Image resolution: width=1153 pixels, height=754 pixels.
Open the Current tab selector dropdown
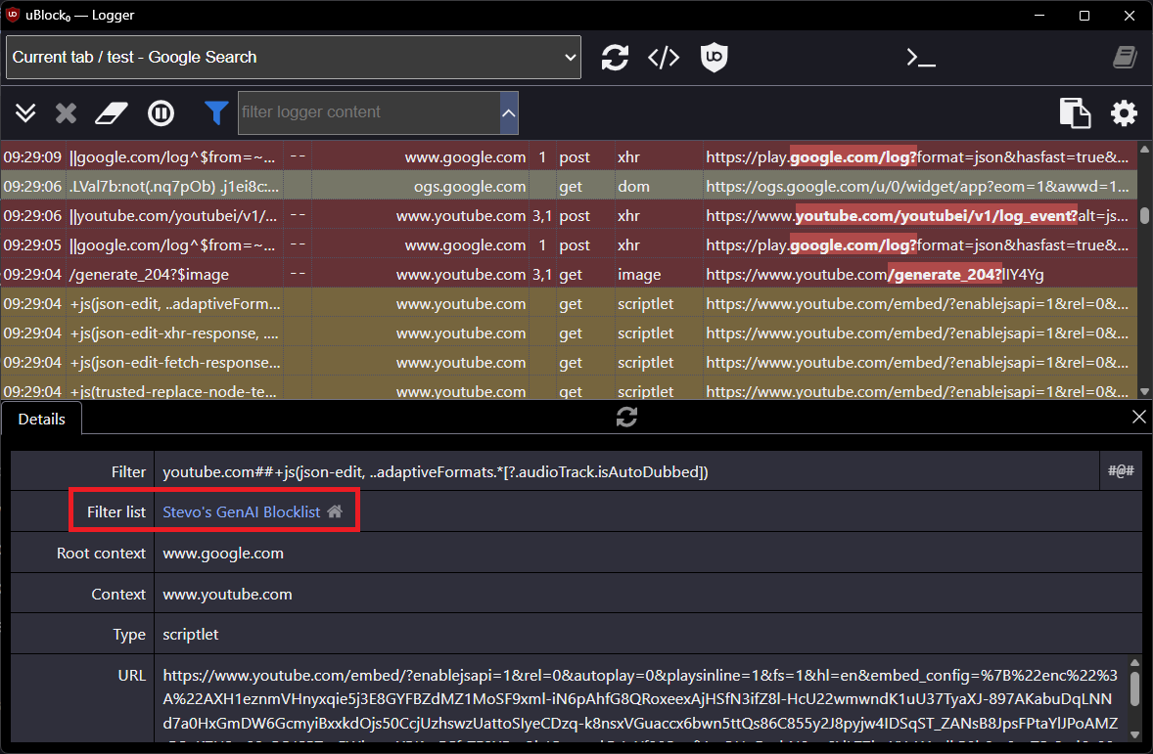tap(294, 58)
